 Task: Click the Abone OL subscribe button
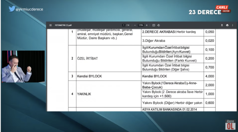click(230, 125)
